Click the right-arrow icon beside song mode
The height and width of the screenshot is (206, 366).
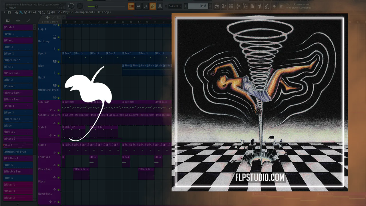click(x=139, y=6)
